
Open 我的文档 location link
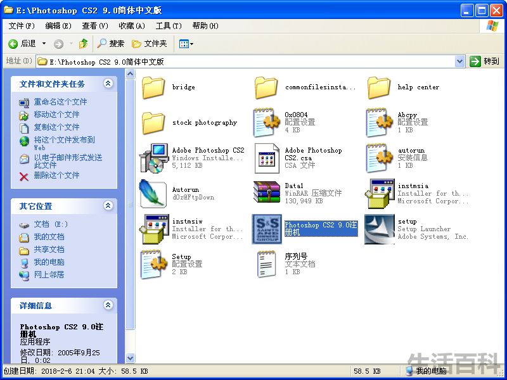tap(49, 237)
